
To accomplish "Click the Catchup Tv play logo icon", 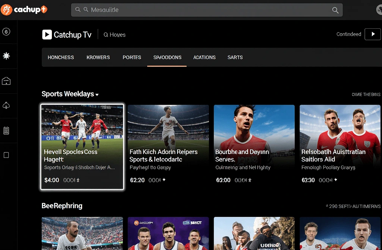I will (47, 35).
